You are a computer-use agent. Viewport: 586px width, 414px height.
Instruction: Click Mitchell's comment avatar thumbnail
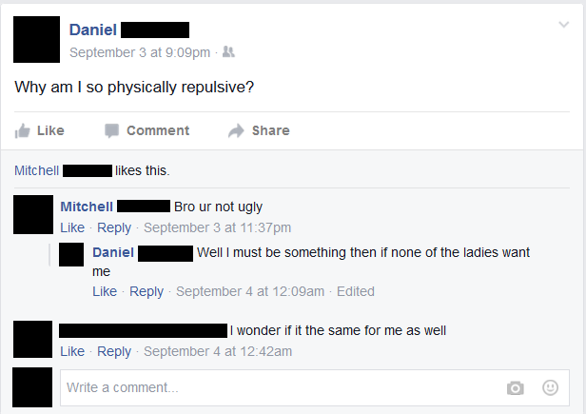pos(33,215)
